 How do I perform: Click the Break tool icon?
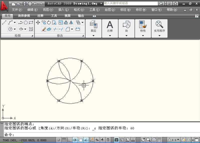pos(78,29)
